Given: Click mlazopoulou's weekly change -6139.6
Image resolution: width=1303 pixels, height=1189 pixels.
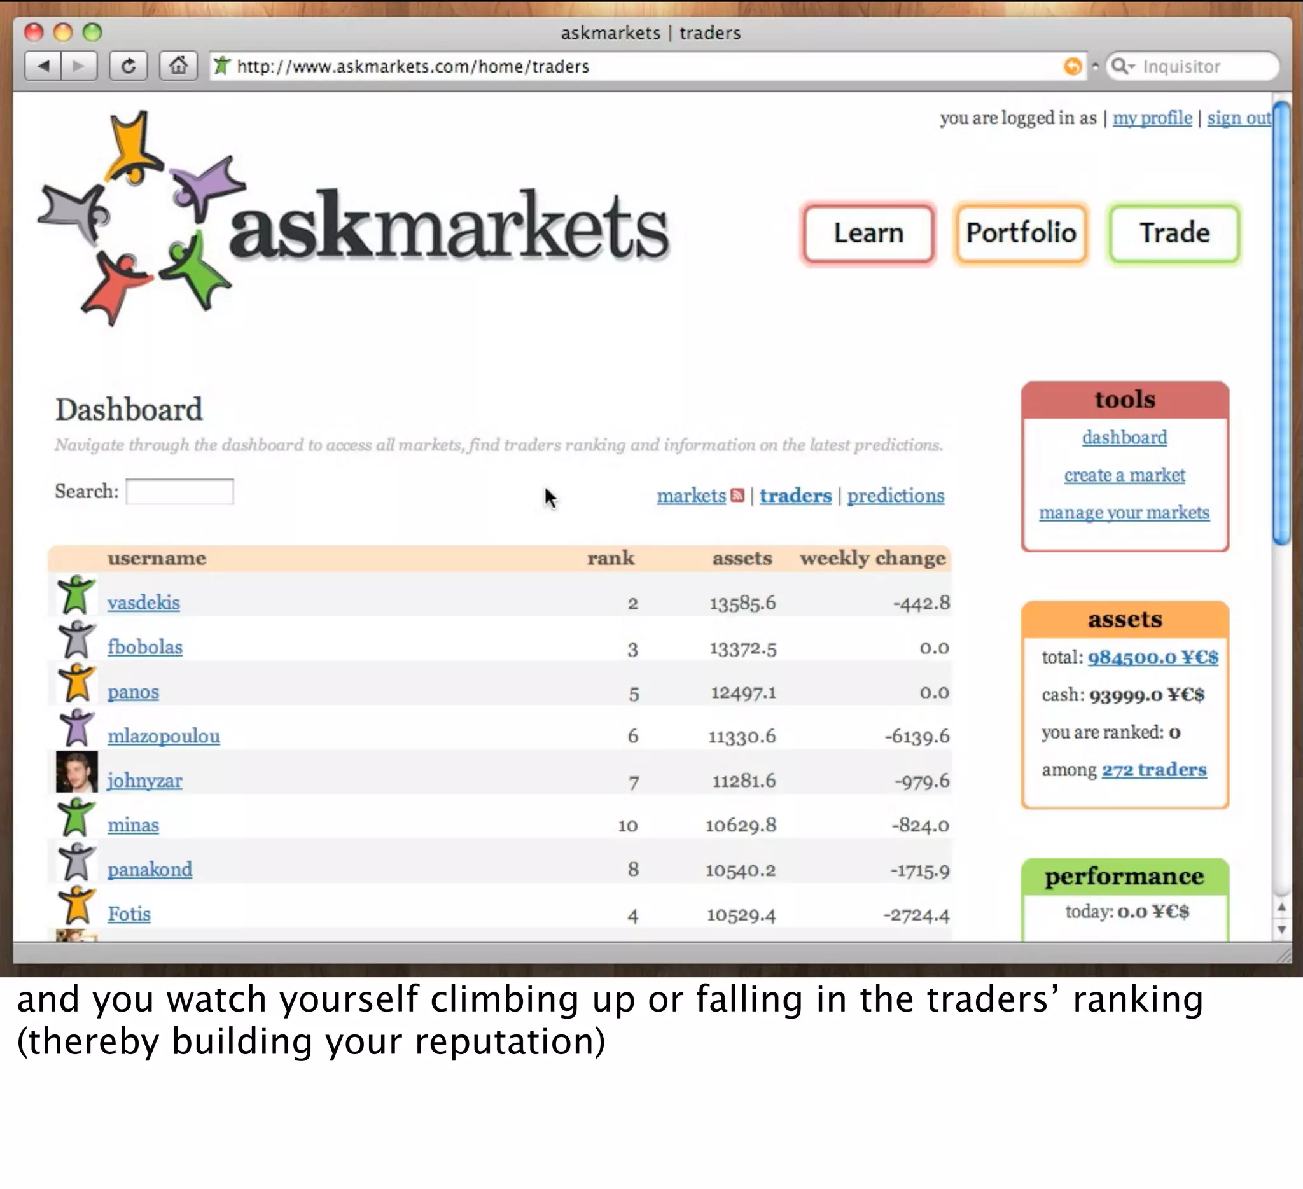Looking at the screenshot, I should tap(917, 736).
